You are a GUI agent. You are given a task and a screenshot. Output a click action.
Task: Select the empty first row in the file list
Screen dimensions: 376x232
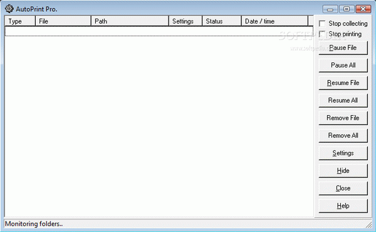tap(159, 31)
